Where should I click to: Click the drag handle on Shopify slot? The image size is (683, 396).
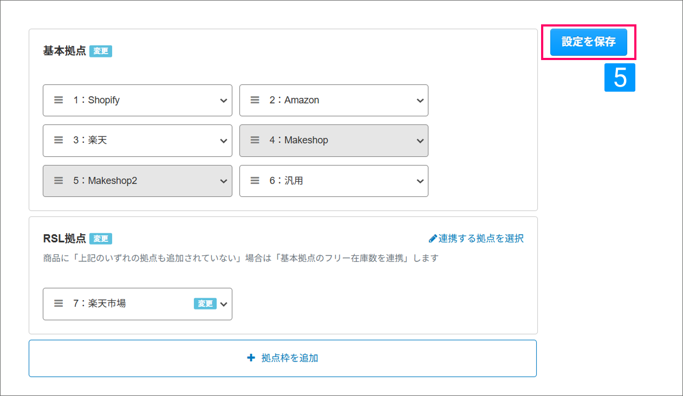pos(58,100)
